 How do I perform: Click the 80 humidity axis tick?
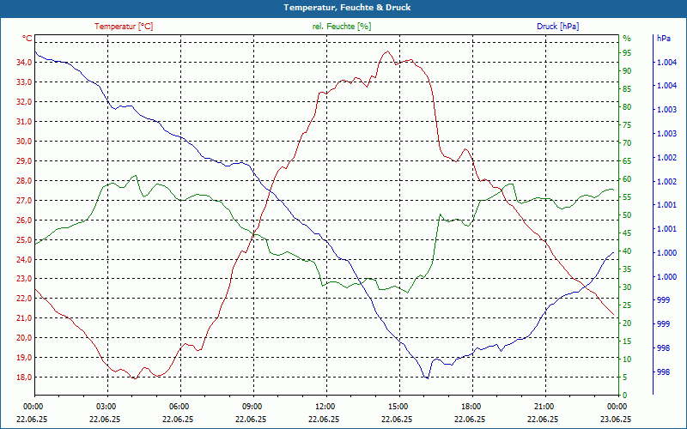point(627,107)
